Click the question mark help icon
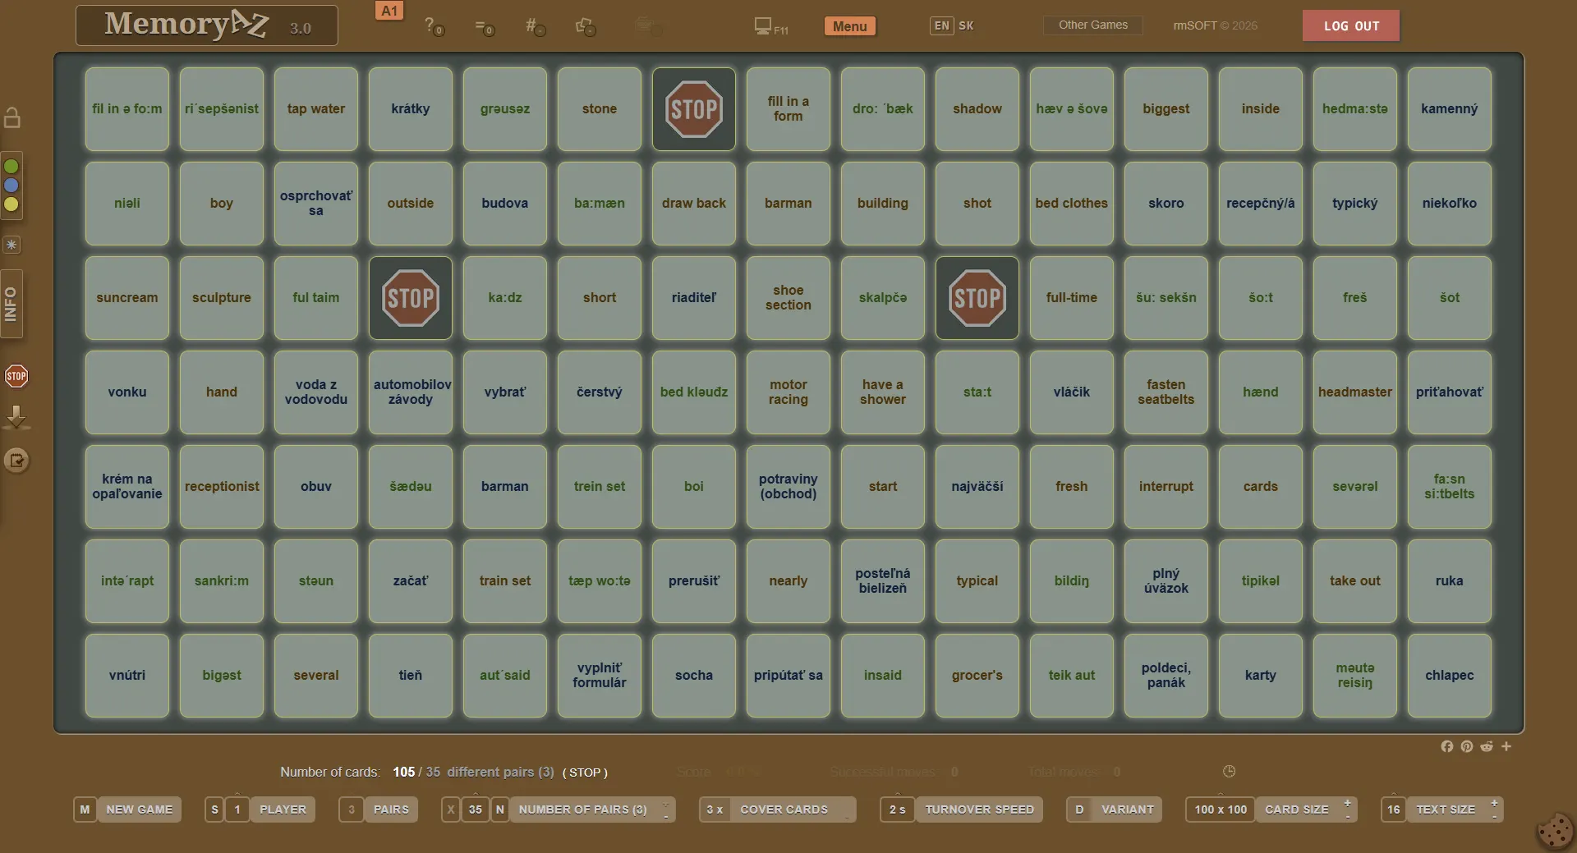Viewport: 1577px width, 853px height. pyautogui.click(x=432, y=26)
